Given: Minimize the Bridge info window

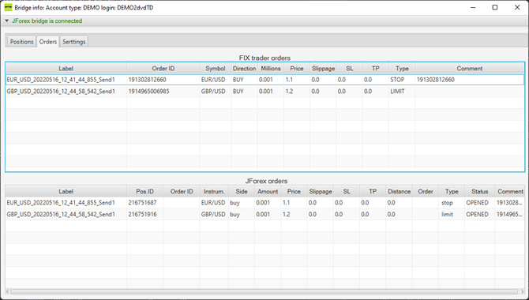Looking at the screenshot, I should [x=473, y=7].
